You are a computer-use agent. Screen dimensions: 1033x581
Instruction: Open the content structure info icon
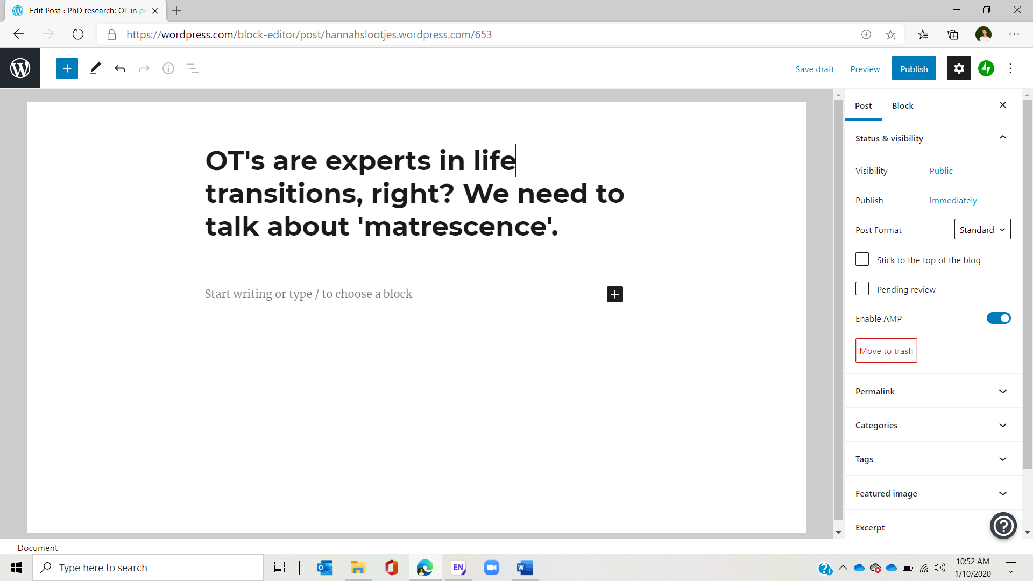[168, 68]
